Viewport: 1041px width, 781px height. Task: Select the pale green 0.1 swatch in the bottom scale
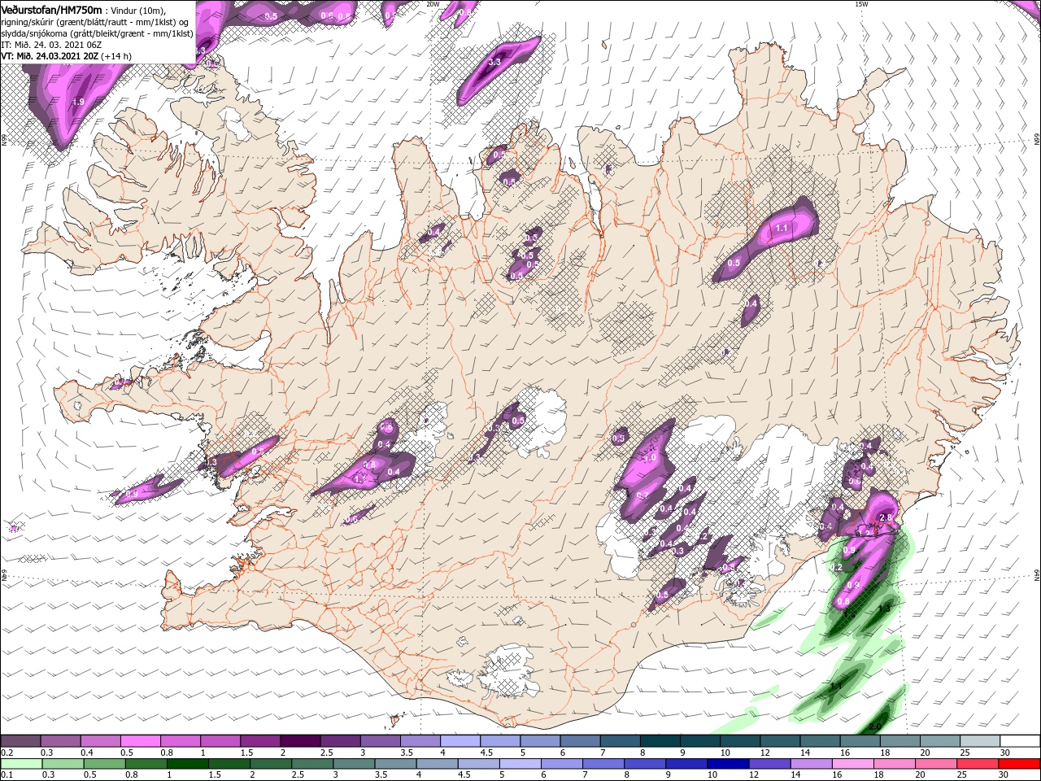click(20, 764)
